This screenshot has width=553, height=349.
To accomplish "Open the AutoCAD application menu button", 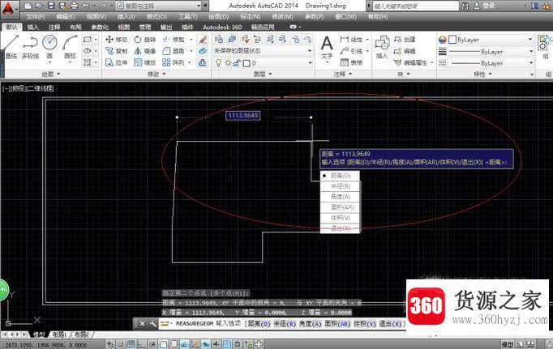I will 8,10.
